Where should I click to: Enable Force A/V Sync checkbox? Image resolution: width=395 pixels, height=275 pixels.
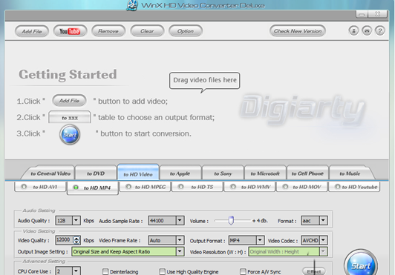pyautogui.click(x=243, y=271)
